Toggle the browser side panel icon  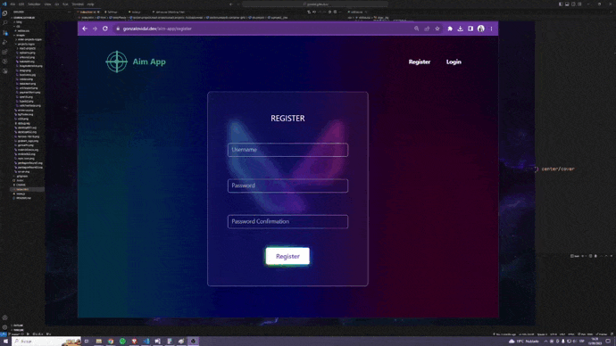[470, 29]
